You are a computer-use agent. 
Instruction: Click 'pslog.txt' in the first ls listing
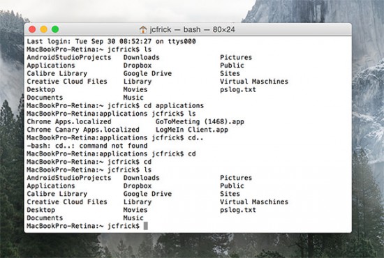[238, 89]
